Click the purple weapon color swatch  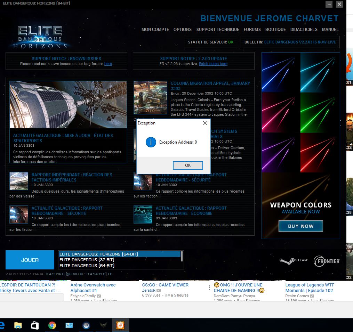click(281, 152)
